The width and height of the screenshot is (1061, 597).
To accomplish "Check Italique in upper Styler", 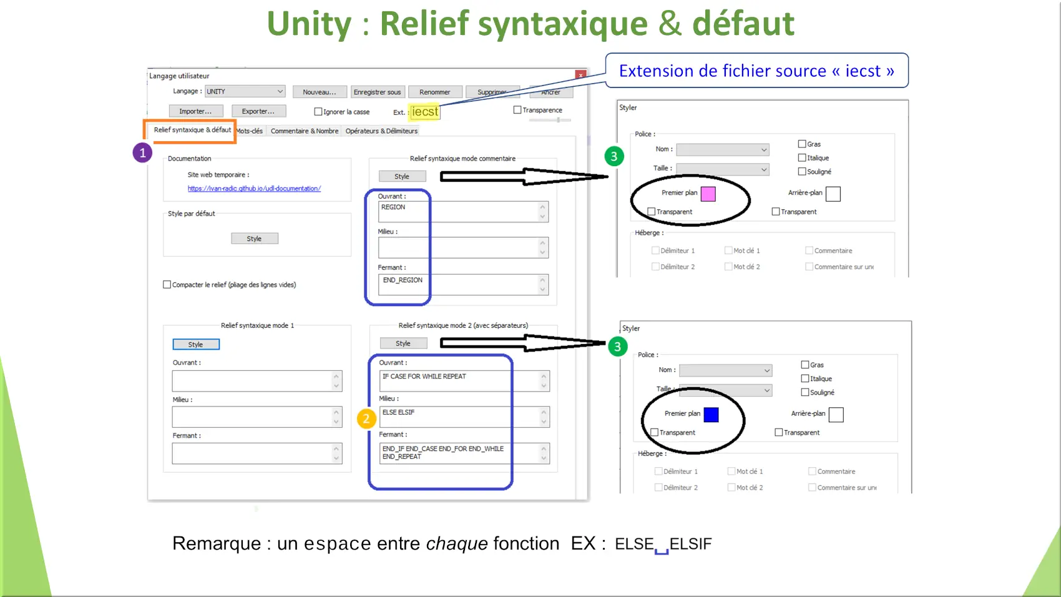I will pos(802,158).
